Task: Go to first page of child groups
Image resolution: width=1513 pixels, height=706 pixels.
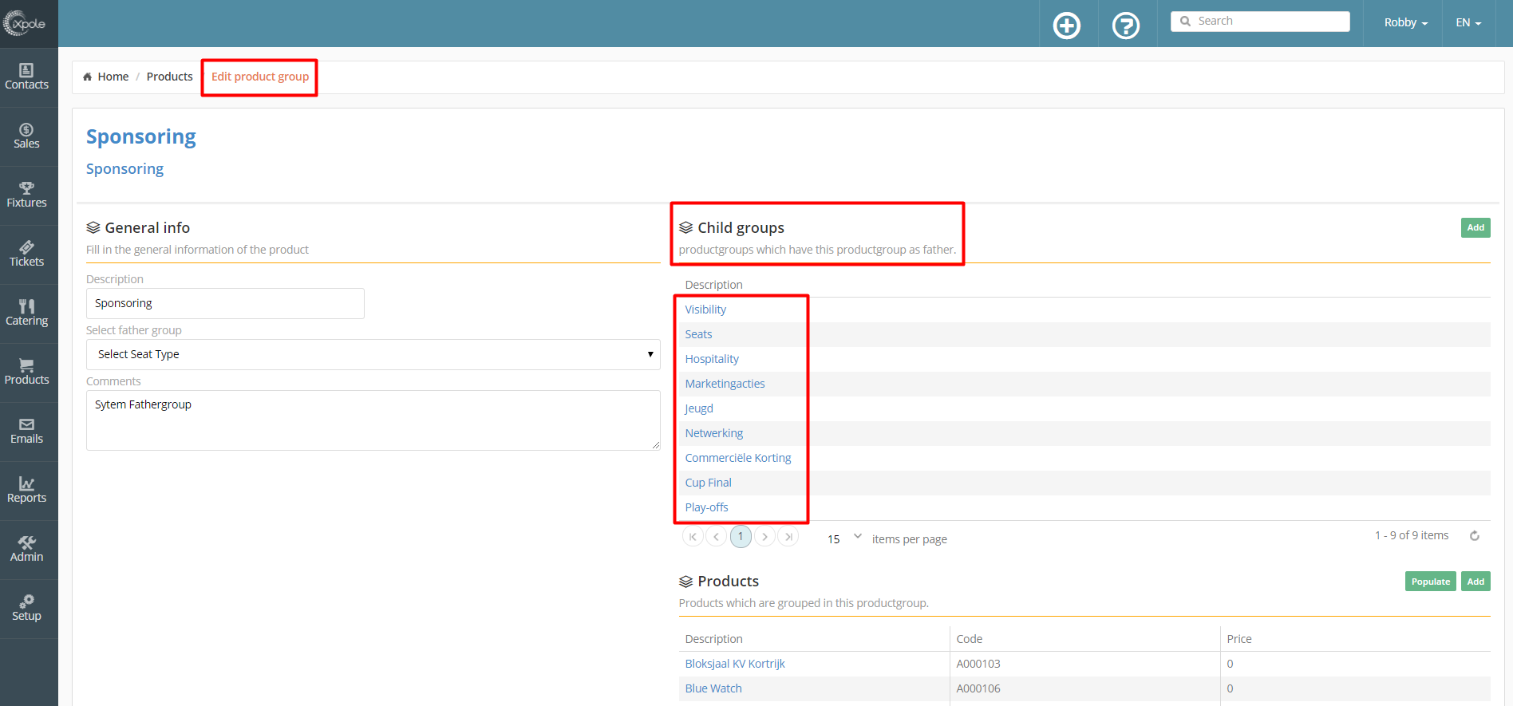Action: tap(693, 537)
